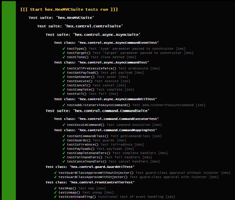Click the checkmark beside testComplete()
The width and height of the screenshot is (235, 200).
pos(64,89)
